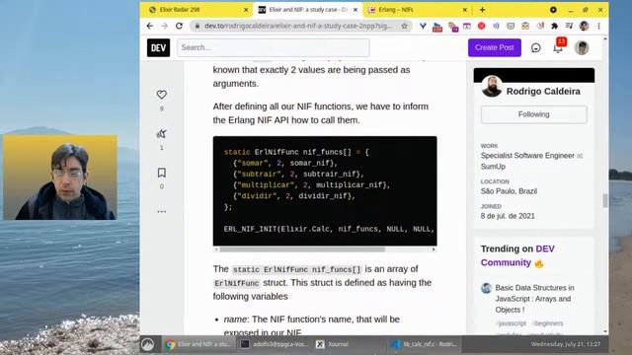632x355 pixels.
Task: Open DEV user avatar menu
Action: (x=582, y=47)
